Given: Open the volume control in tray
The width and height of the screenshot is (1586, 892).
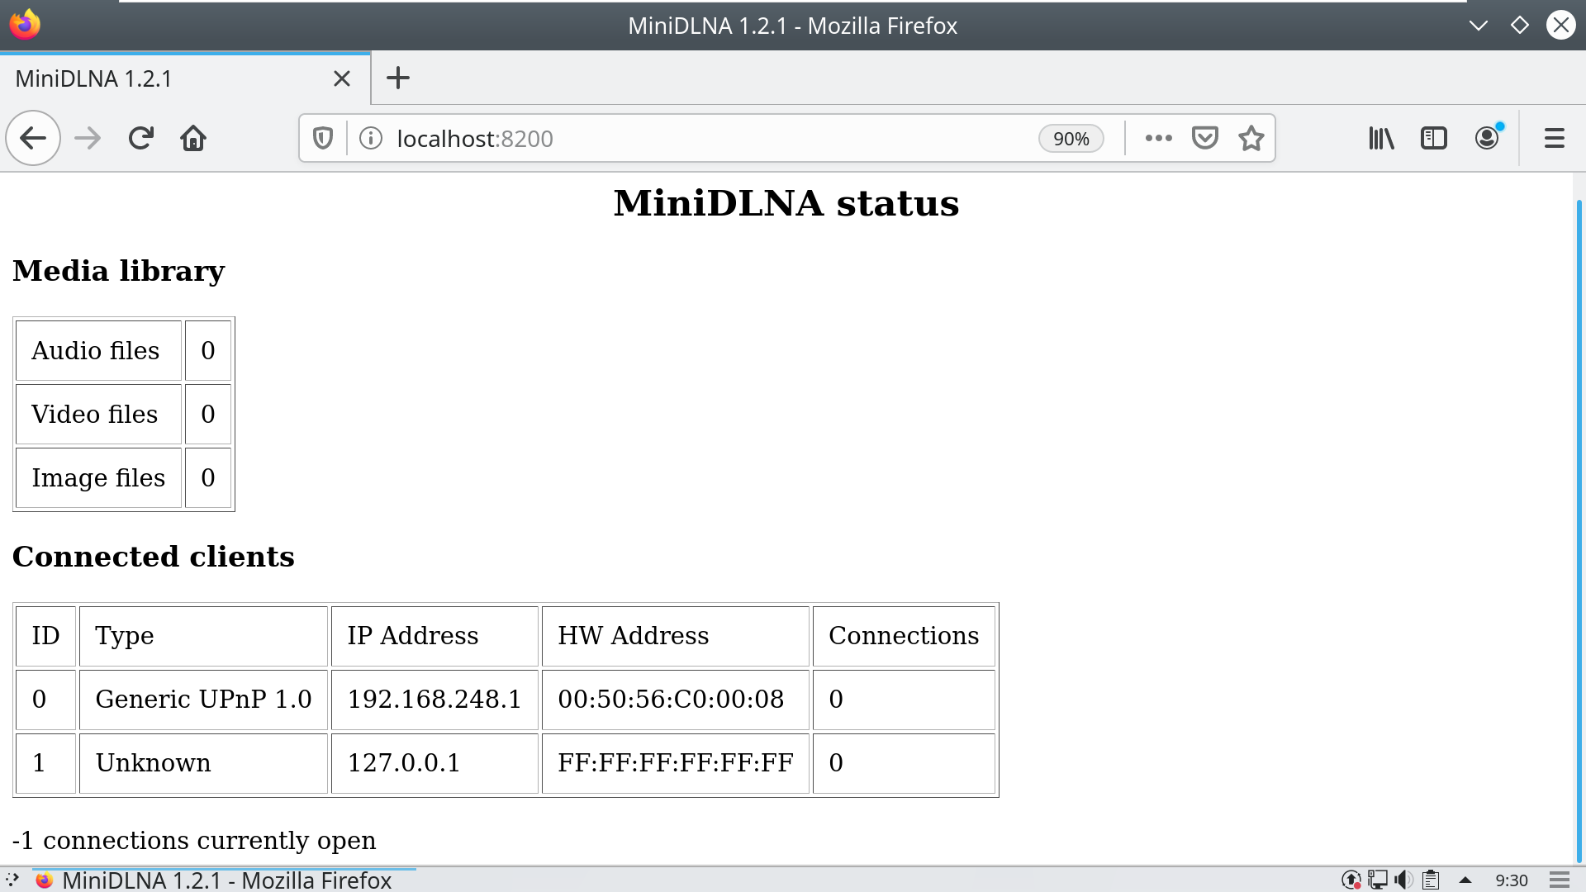Looking at the screenshot, I should (x=1403, y=880).
